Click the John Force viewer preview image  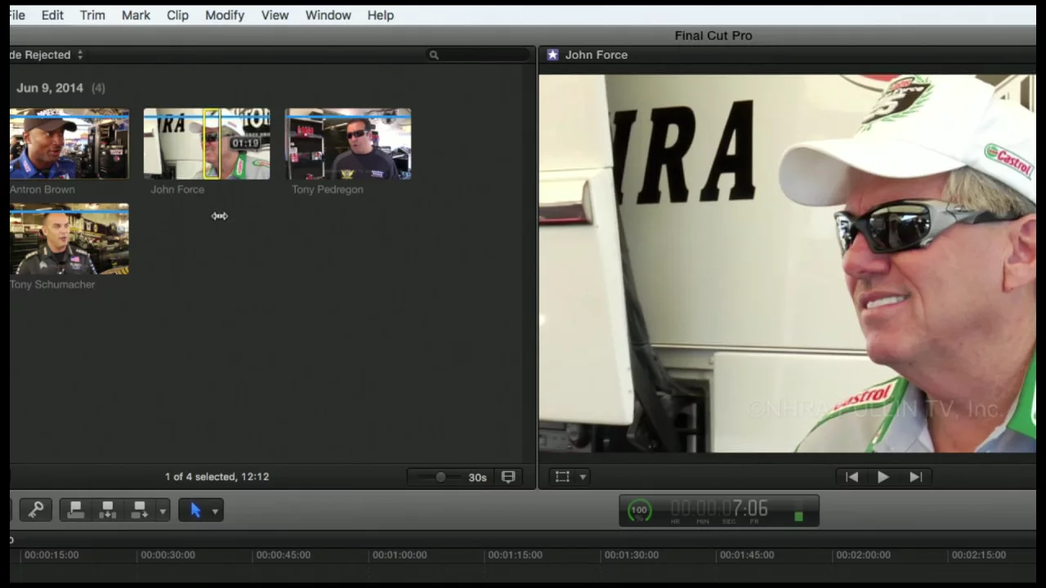(787, 264)
